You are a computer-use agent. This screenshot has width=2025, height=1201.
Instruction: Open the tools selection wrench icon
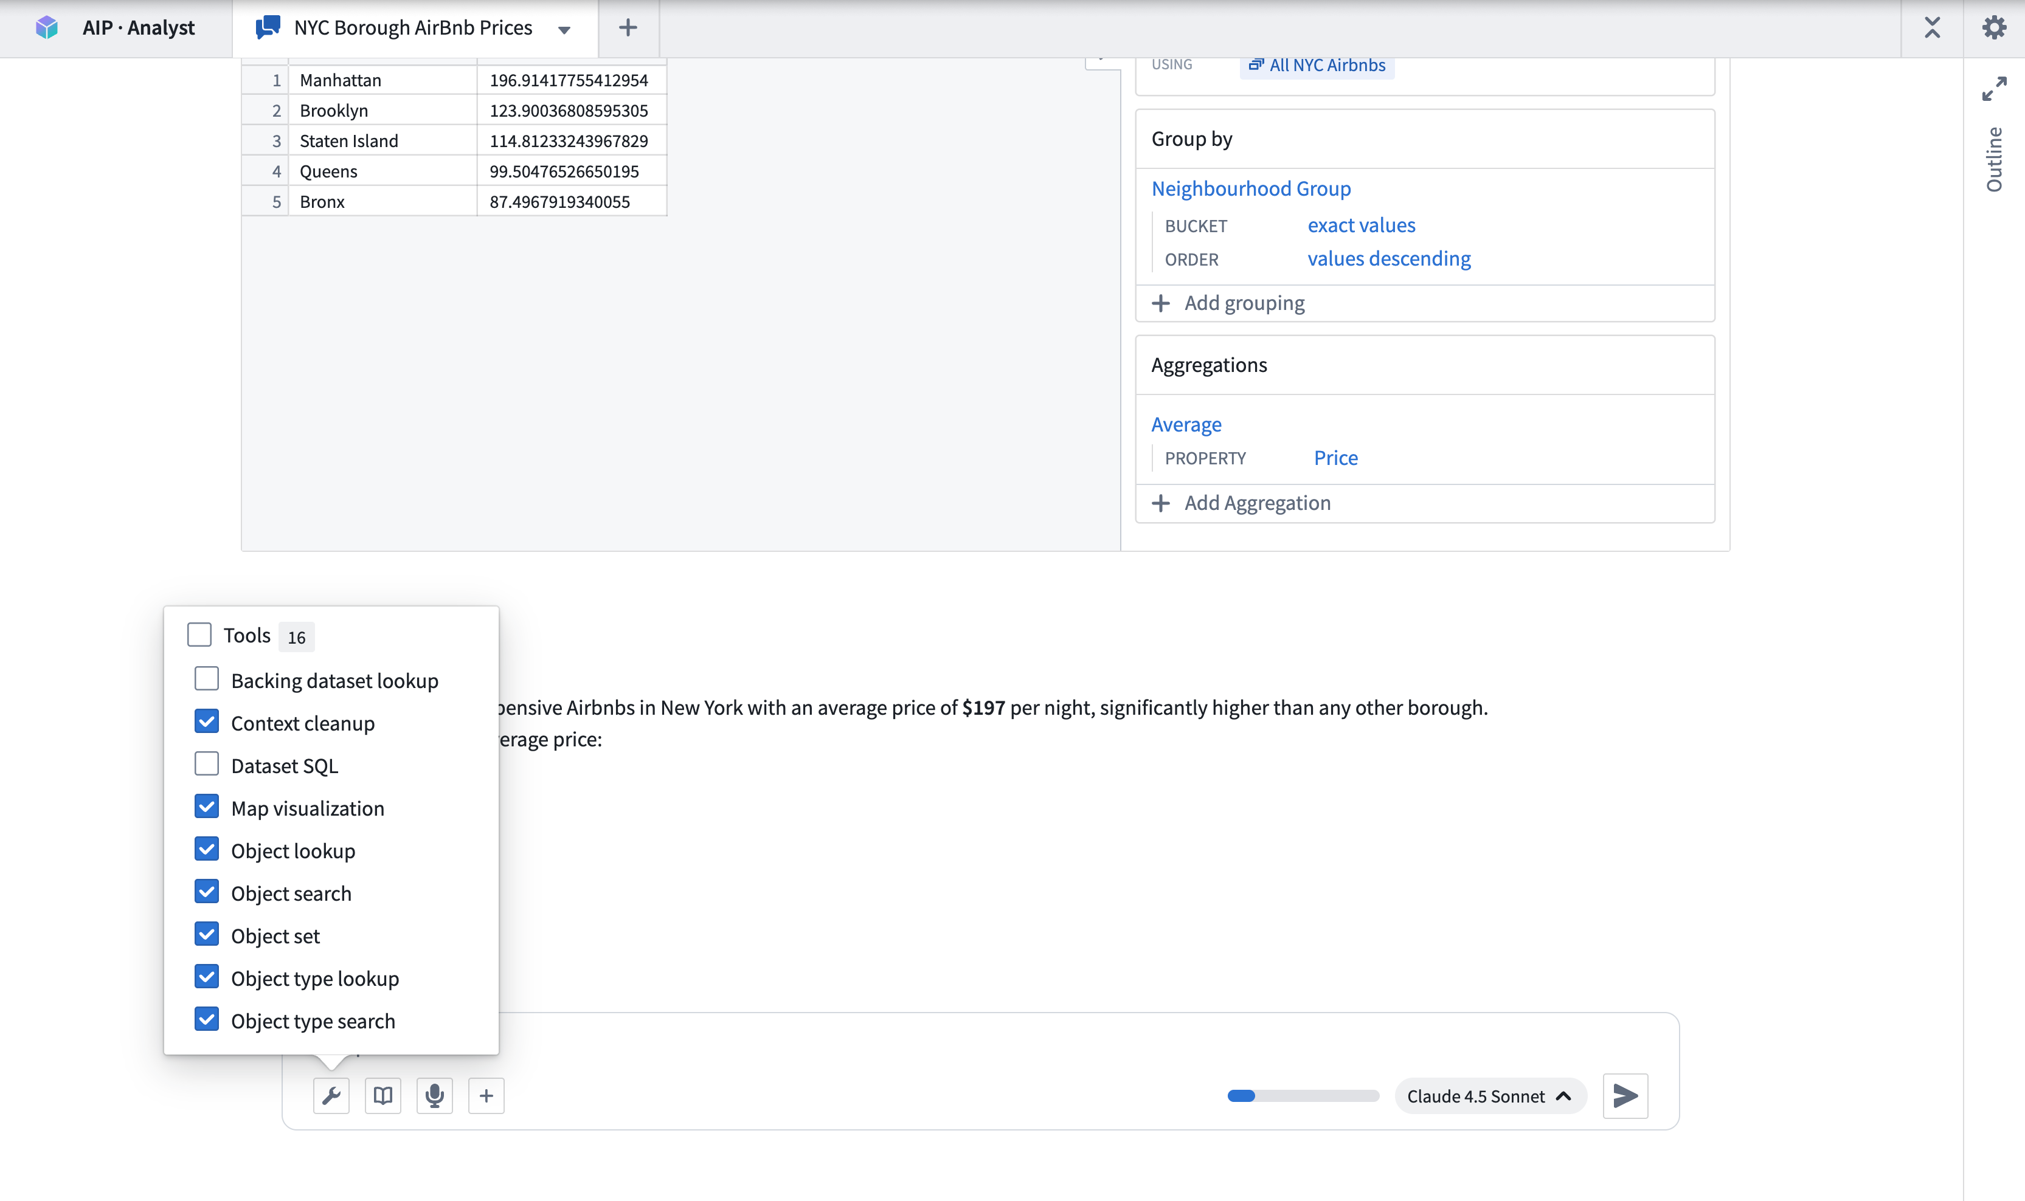(x=331, y=1096)
